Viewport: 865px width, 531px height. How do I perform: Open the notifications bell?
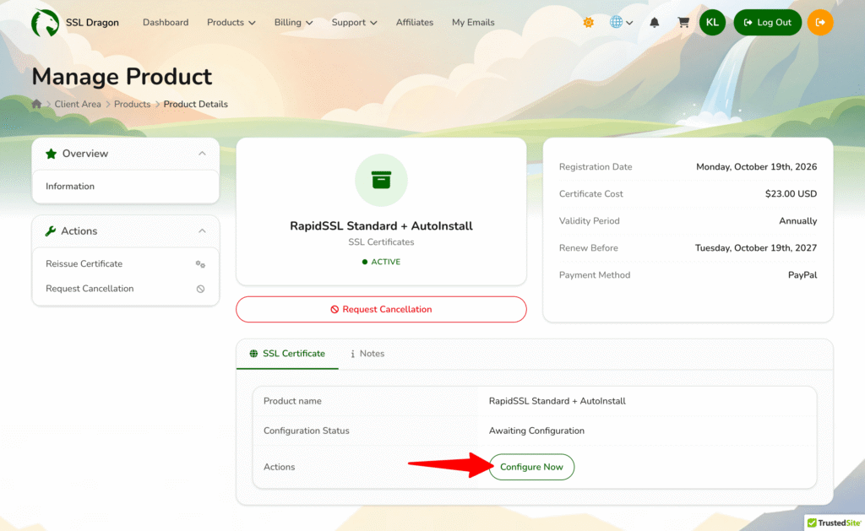pyautogui.click(x=655, y=23)
